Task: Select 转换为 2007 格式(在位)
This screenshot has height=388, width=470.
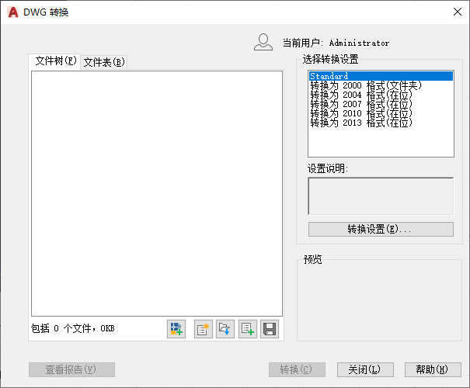Action: (381, 104)
